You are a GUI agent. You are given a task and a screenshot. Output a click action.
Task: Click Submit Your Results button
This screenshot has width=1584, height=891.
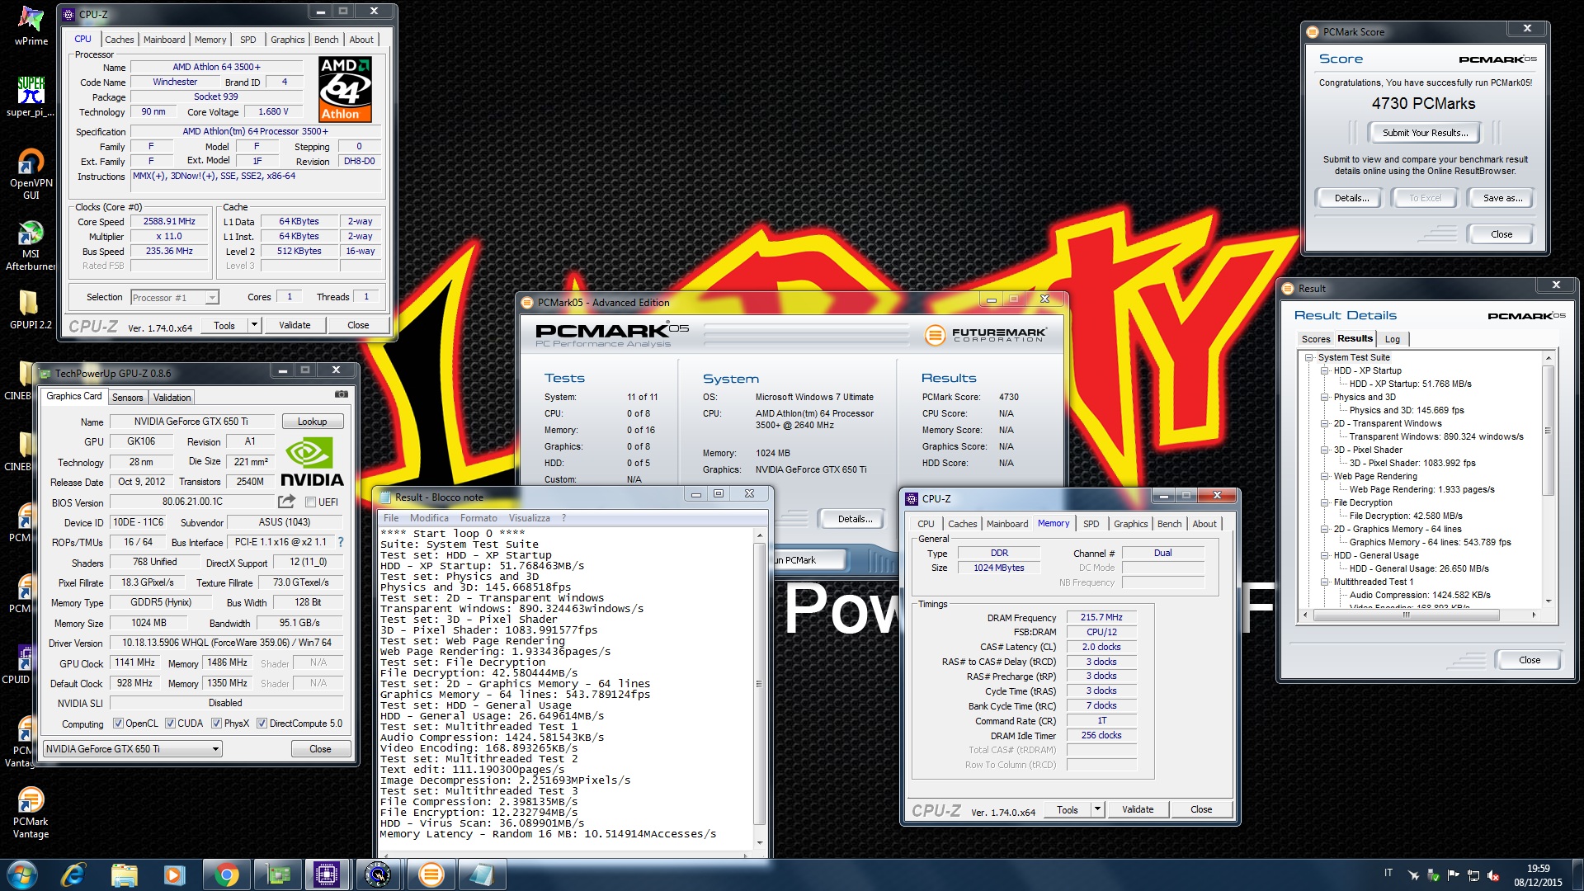click(x=1425, y=133)
